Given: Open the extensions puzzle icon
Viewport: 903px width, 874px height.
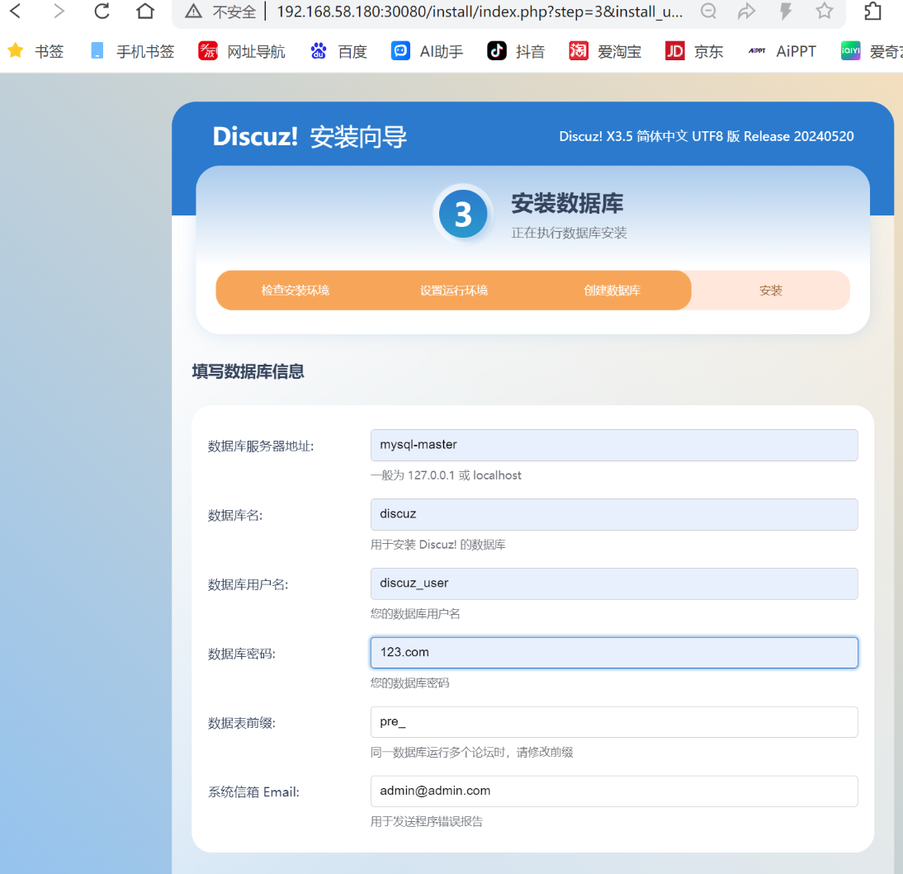Looking at the screenshot, I should pyautogui.click(x=873, y=11).
